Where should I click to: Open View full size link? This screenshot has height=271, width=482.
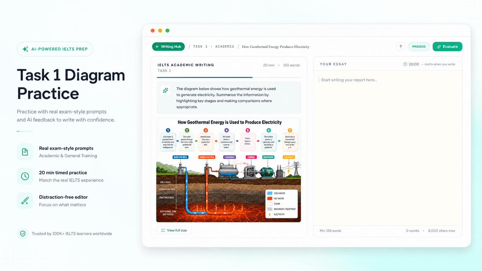(174, 230)
